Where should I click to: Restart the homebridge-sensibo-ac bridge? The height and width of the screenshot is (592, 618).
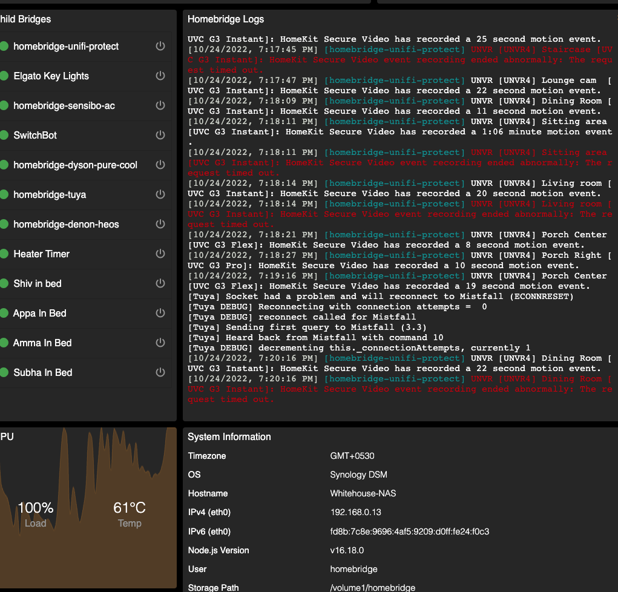coord(160,105)
